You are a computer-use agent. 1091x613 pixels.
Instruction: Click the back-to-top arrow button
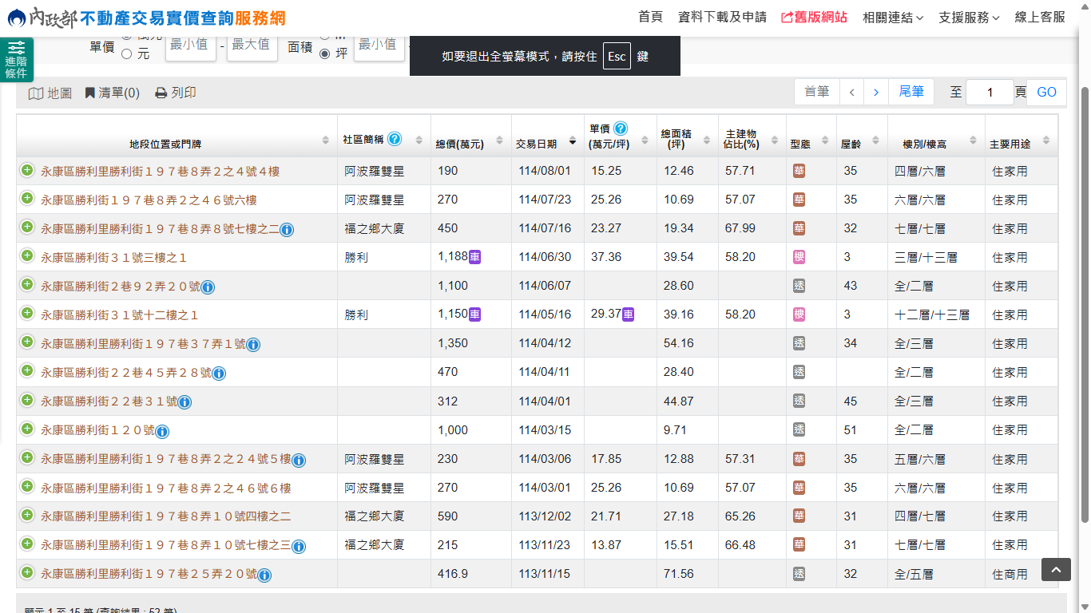tap(1056, 569)
